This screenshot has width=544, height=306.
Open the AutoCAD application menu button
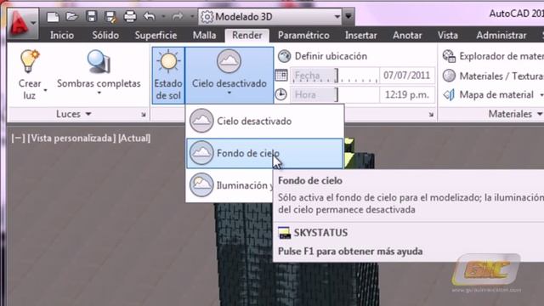pos(23,24)
